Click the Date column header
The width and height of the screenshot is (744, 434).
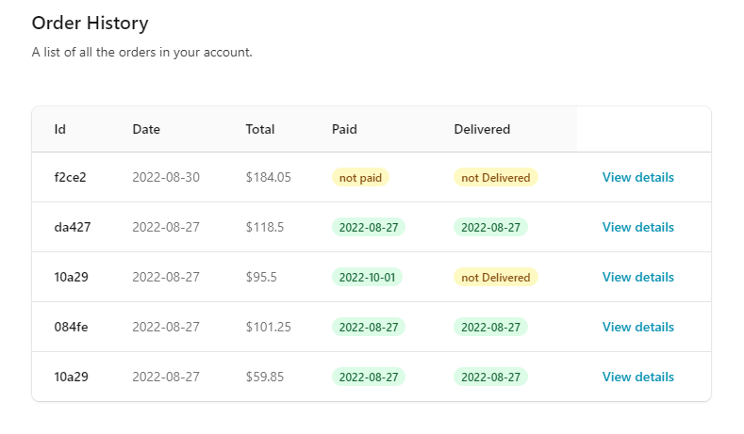(146, 129)
